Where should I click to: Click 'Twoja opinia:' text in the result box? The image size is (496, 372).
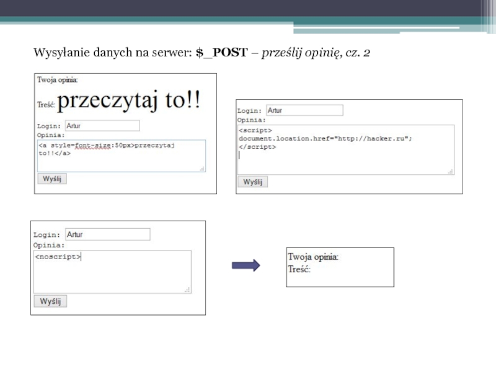tap(313, 257)
